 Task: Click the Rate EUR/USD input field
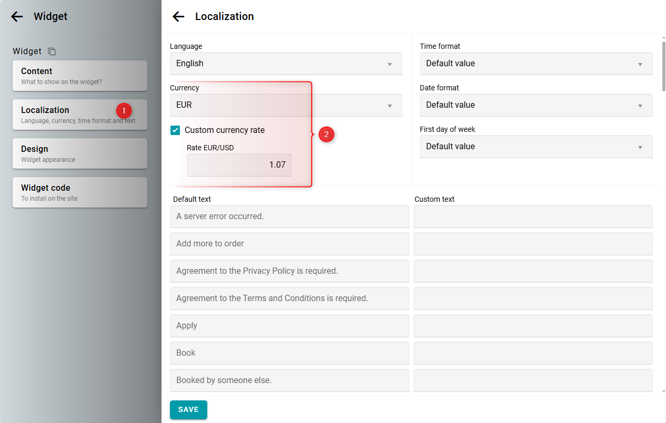(x=239, y=165)
